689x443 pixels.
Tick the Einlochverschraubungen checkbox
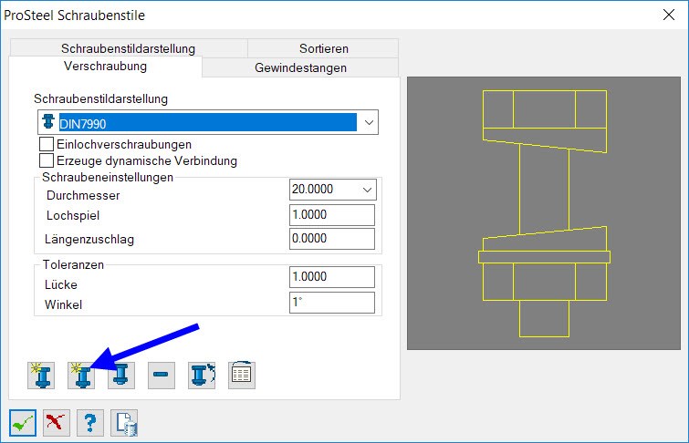click(x=47, y=144)
